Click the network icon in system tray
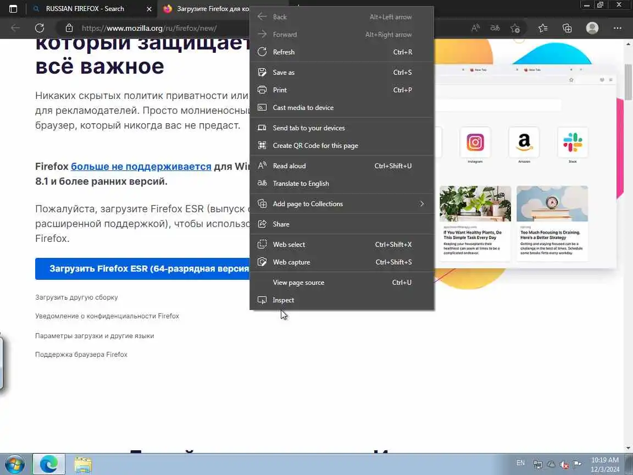The image size is (633, 475). [x=538, y=465]
